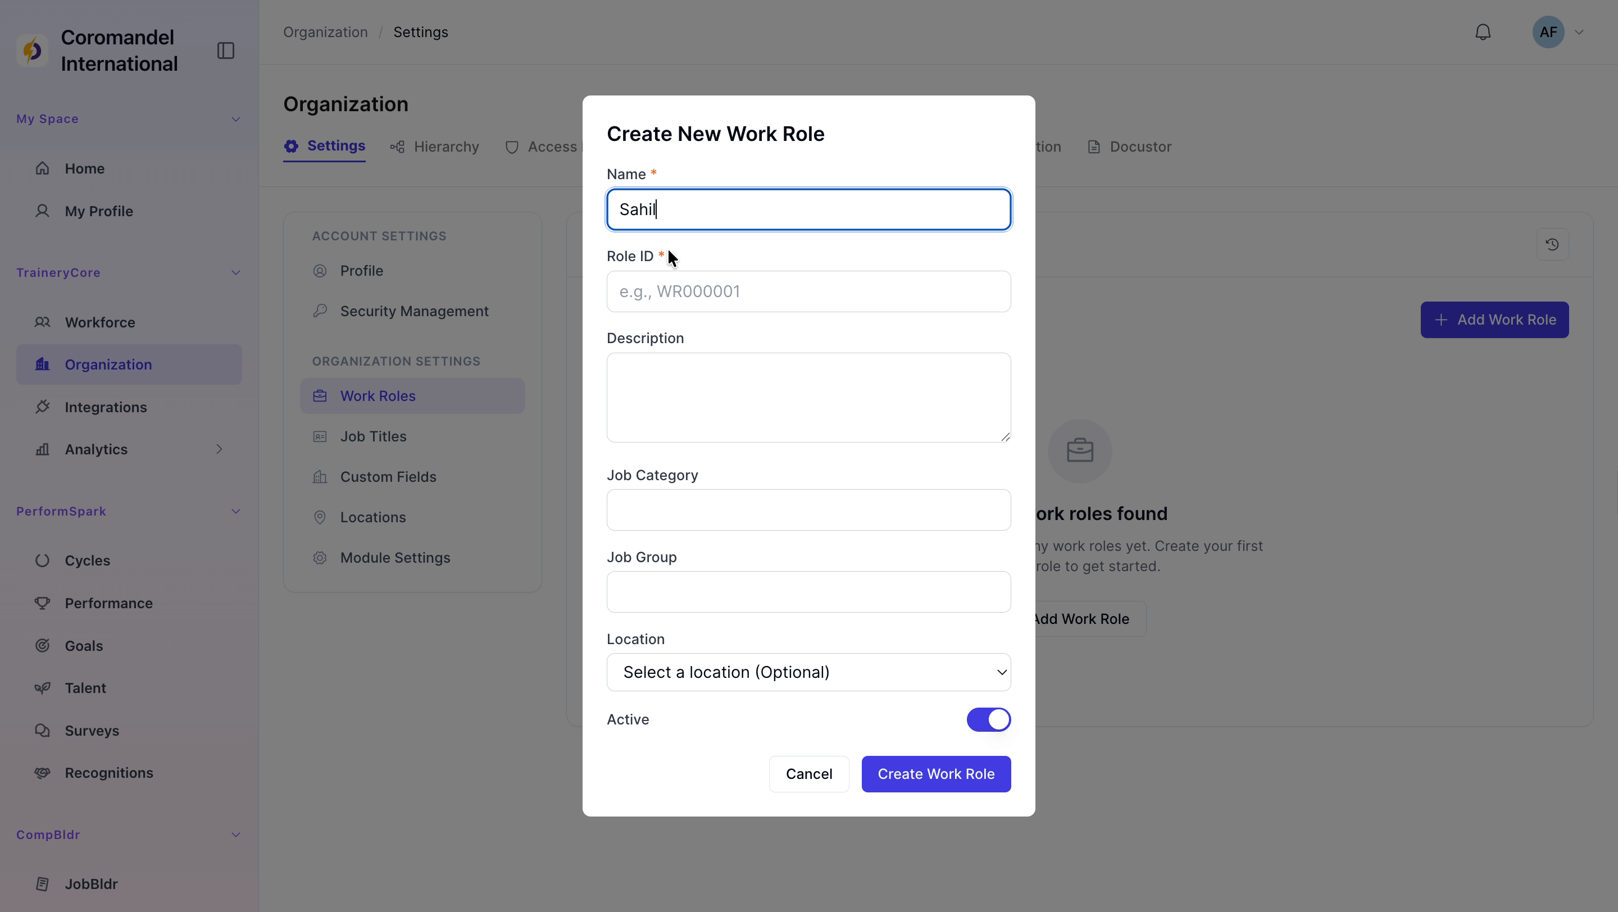Expand the Analytics submenu chevron
The width and height of the screenshot is (1618, 912).
click(219, 449)
